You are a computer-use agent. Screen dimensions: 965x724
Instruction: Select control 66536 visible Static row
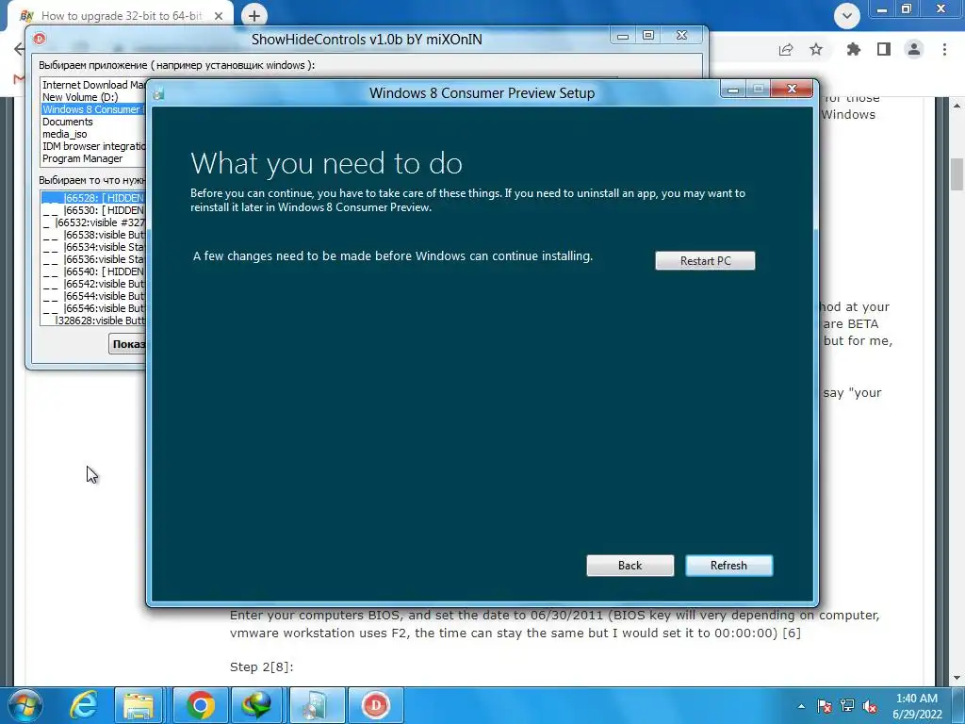click(93, 260)
